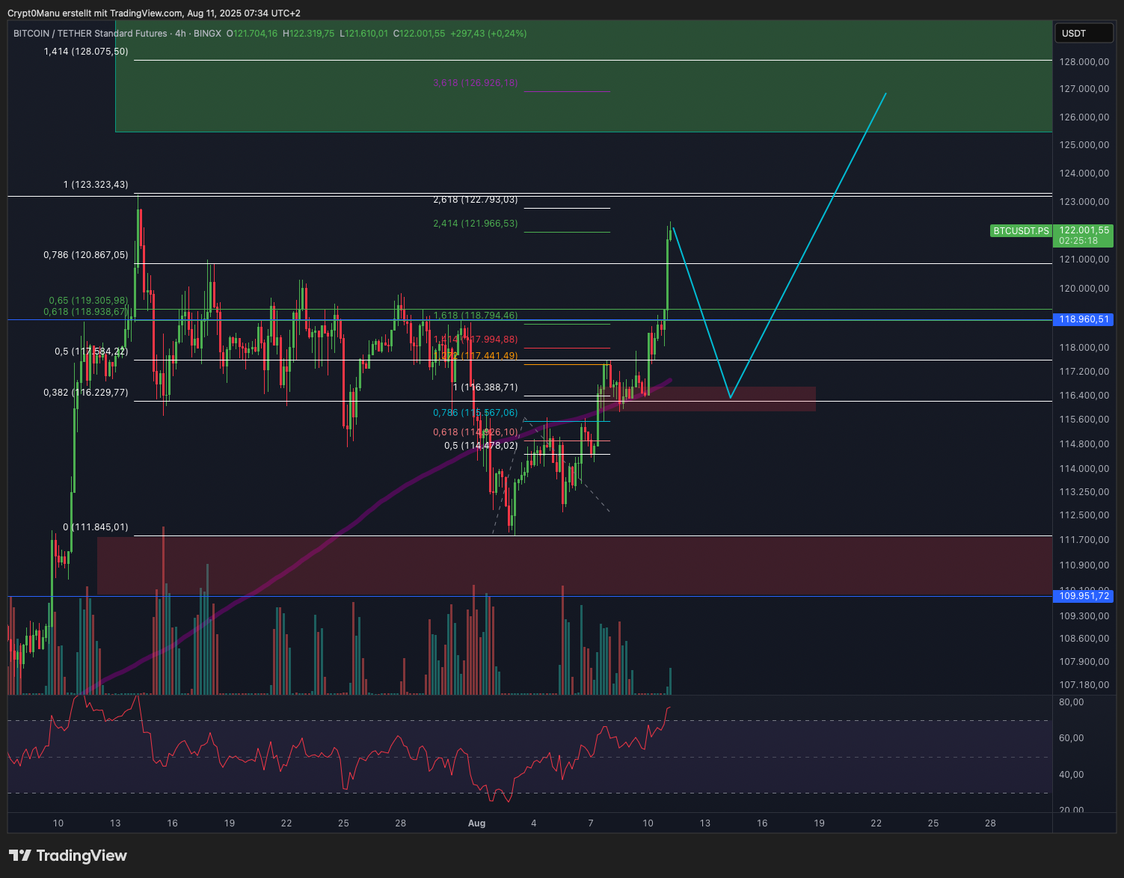The height and width of the screenshot is (878, 1124).
Task: Select the 4 date on time axis
Action: pyautogui.click(x=534, y=823)
